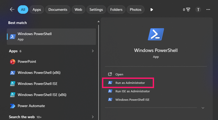Expand the Search the web section chevron
The image size is (218, 120).
click(93, 117)
